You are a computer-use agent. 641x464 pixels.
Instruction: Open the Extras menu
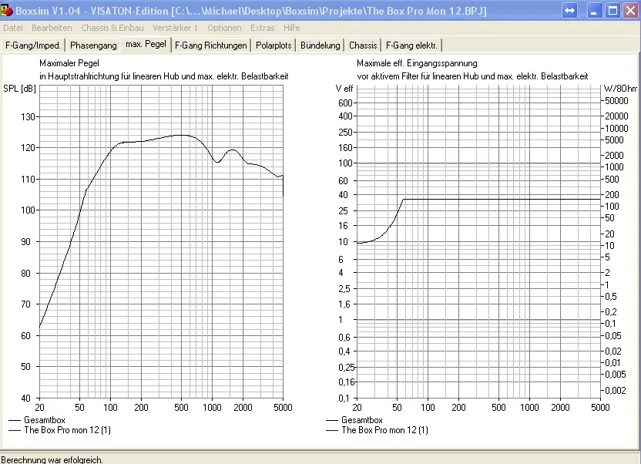coord(262,28)
